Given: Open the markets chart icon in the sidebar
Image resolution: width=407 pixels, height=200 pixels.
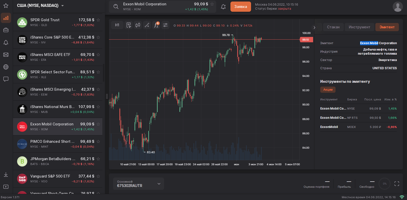Looking at the screenshot, I should point(6,18).
